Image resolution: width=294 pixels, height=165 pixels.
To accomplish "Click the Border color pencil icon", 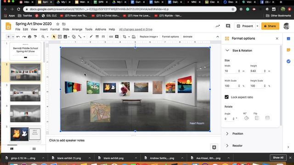I will [x=91, y=37].
